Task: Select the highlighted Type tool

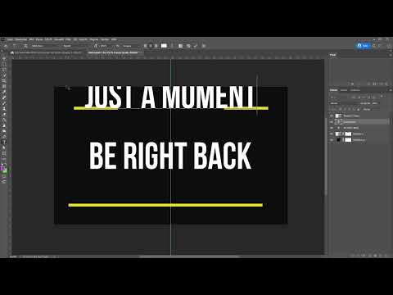Action: click(4, 142)
